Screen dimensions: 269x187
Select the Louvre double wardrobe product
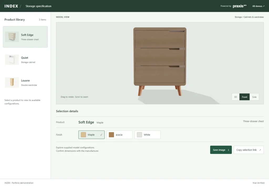tap(25, 82)
